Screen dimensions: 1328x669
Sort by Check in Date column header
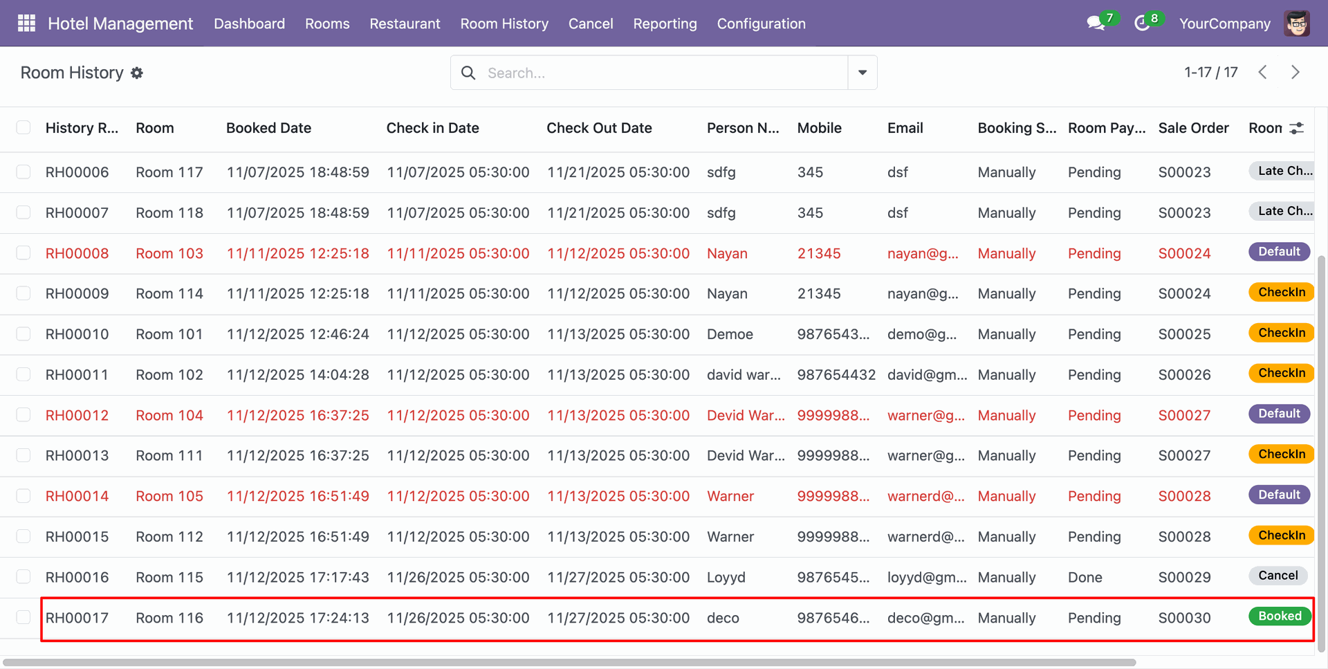pyautogui.click(x=432, y=128)
